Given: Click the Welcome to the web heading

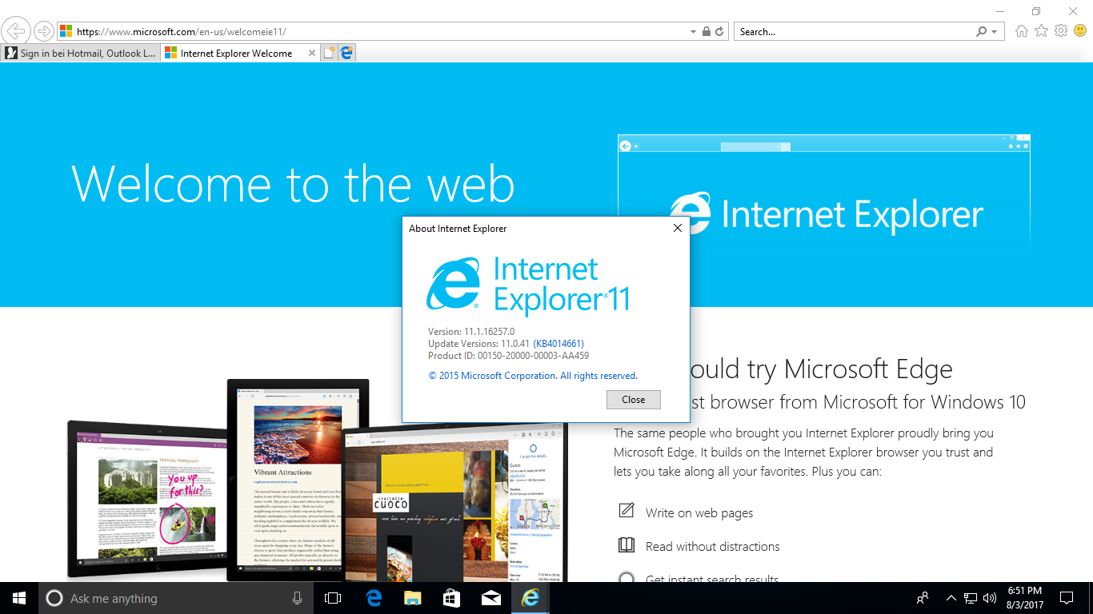Looking at the screenshot, I should [x=293, y=184].
